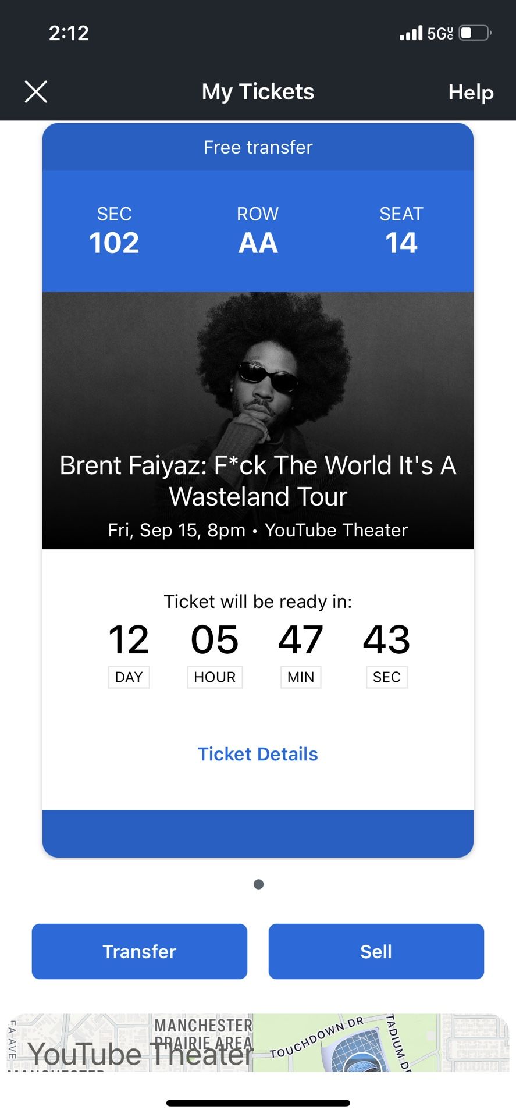Screen dimensions: 516x1117
Task: Tap the Wasteland Tour event title
Action: (x=258, y=481)
